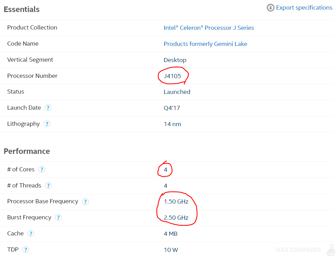Open Intel Celeron Processor J Series link
The height and width of the screenshot is (256, 336).
coord(209,28)
